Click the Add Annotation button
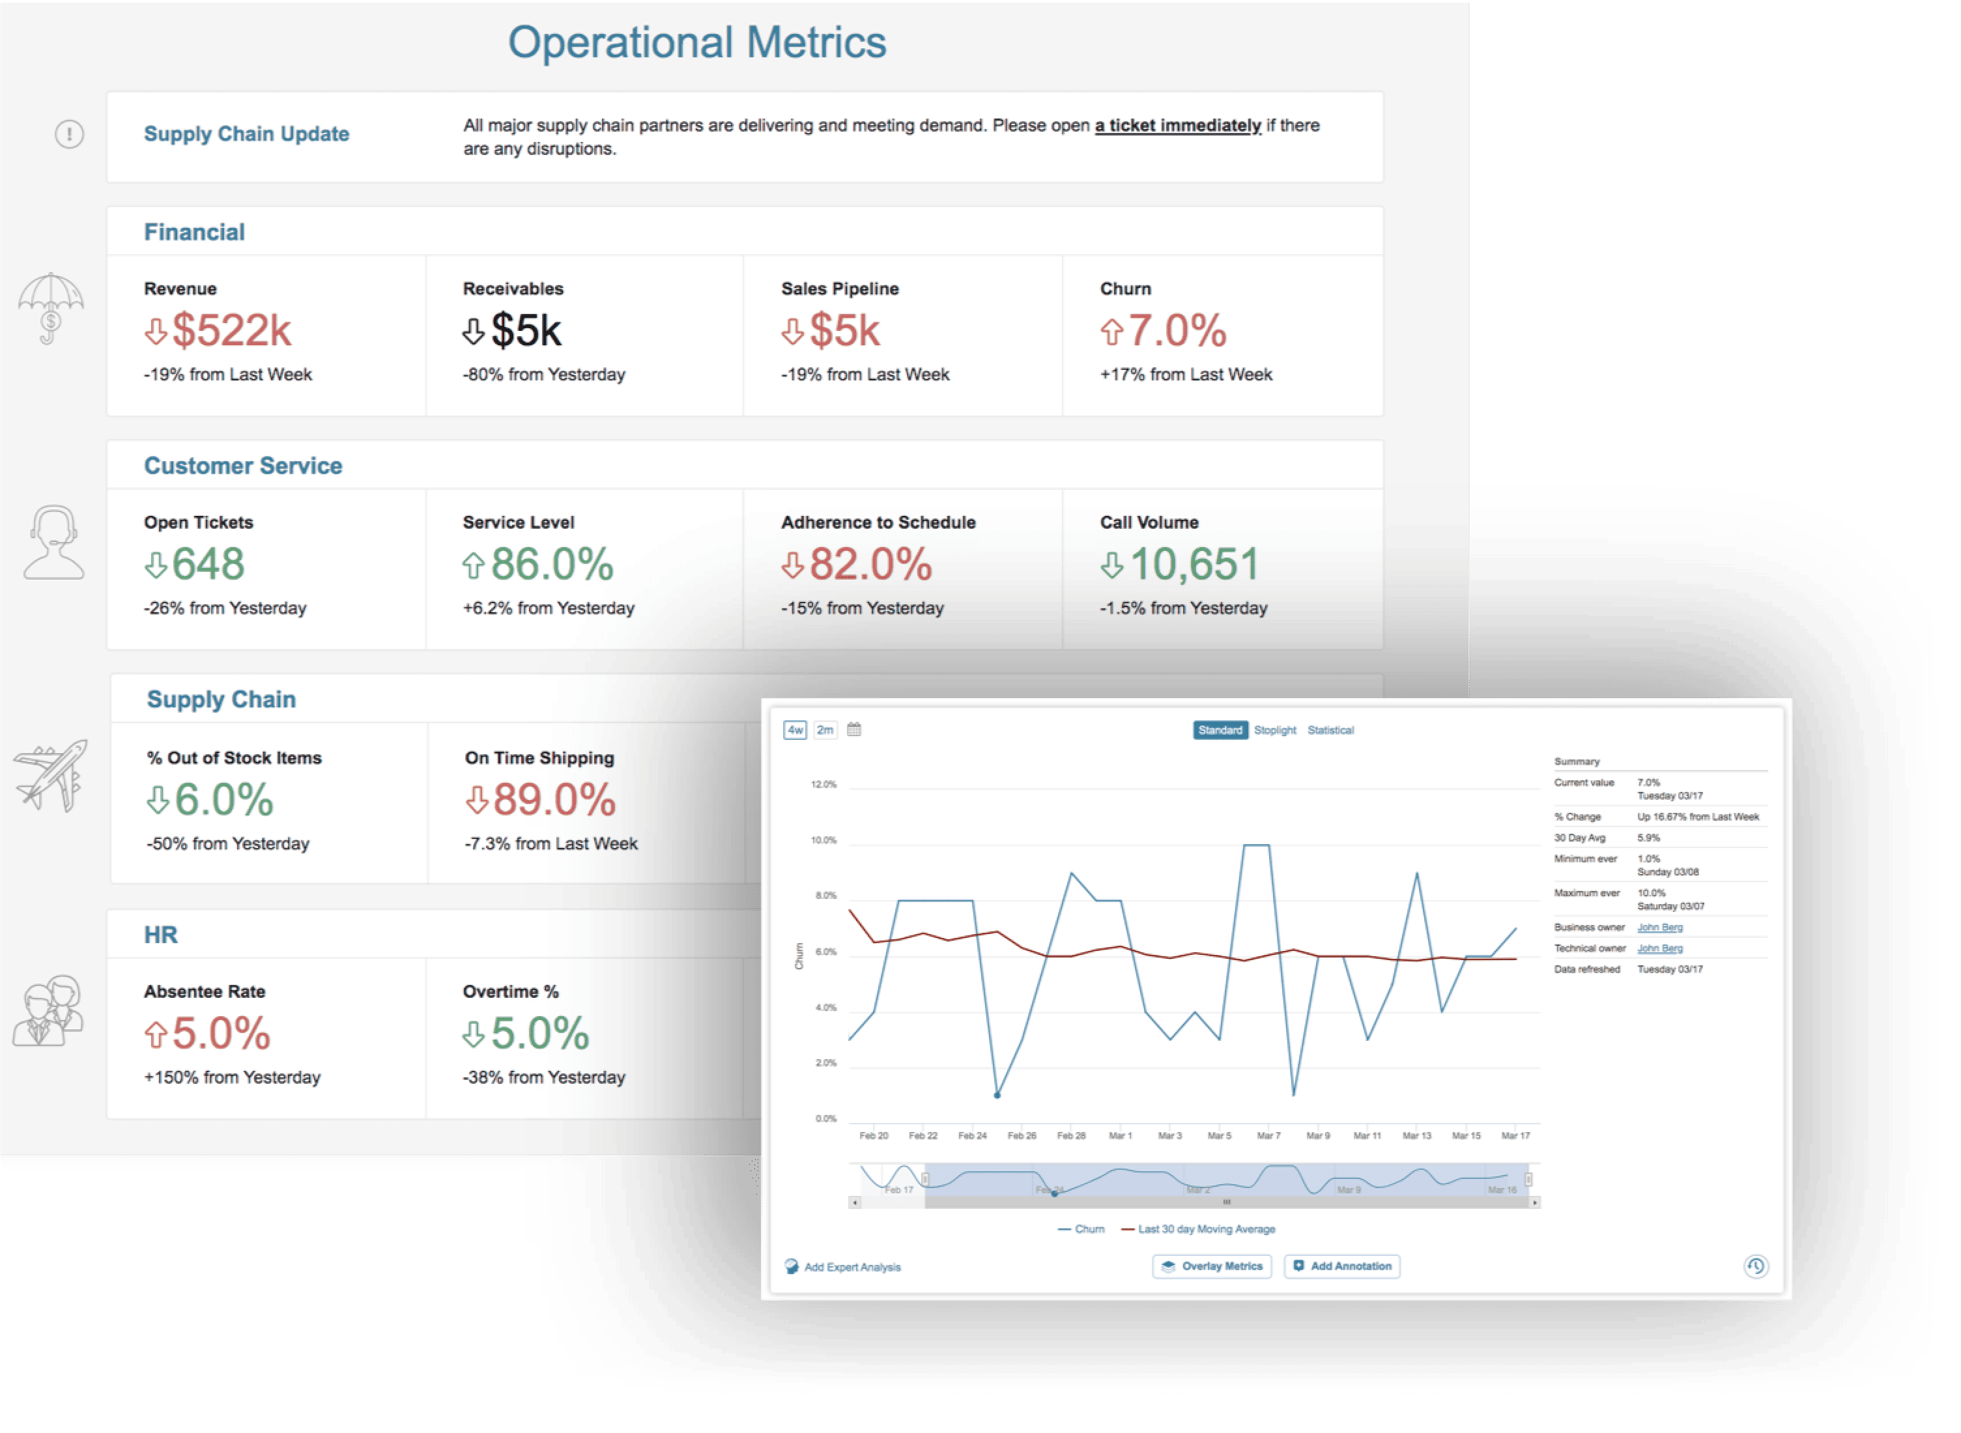This screenshot has width=1961, height=1433. coord(1341,1266)
